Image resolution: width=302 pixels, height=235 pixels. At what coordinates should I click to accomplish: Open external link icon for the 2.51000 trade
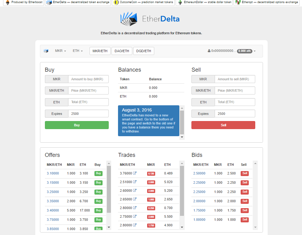click(134, 182)
